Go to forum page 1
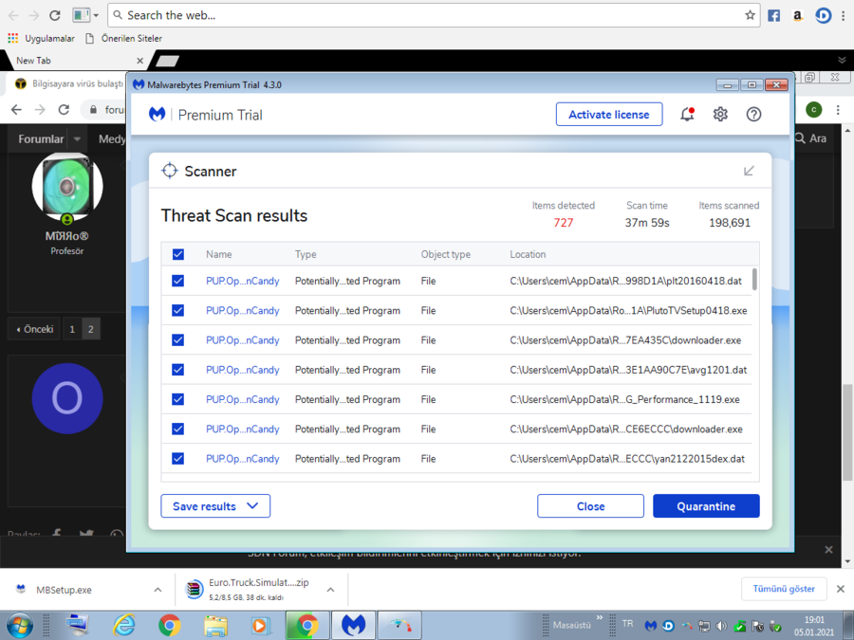 (72, 329)
